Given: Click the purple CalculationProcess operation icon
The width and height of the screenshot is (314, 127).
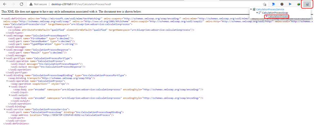Looking at the screenshot, I should click(x=266, y=16).
